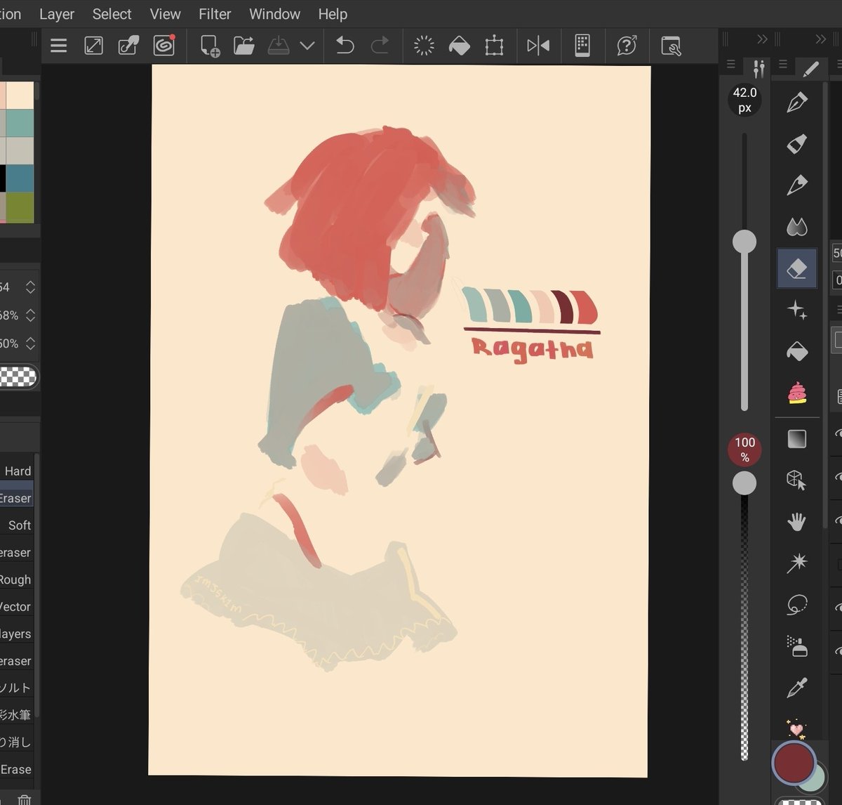This screenshot has width=842, height=805.
Task: Expand the save options chevron dropdown
Action: 307,46
